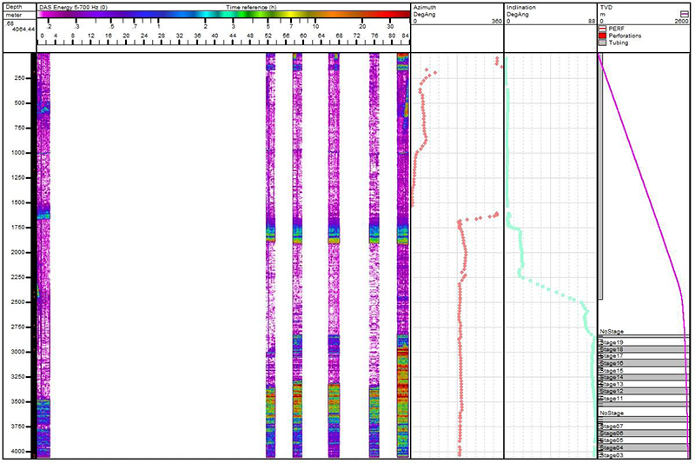The width and height of the screenshot is (695, 463).
Task: Select the TVD track header
Action: pos(606,8)
